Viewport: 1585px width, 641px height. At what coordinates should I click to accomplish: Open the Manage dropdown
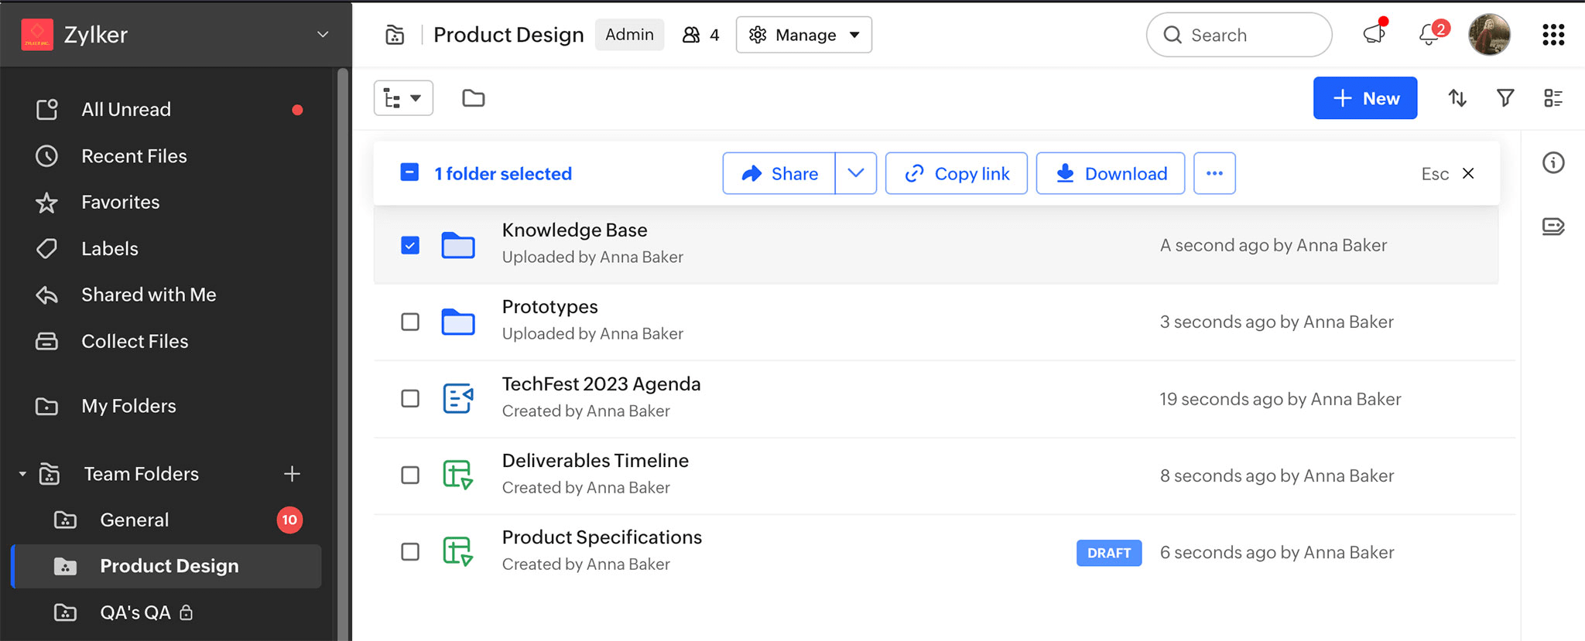tap(803, 35)
